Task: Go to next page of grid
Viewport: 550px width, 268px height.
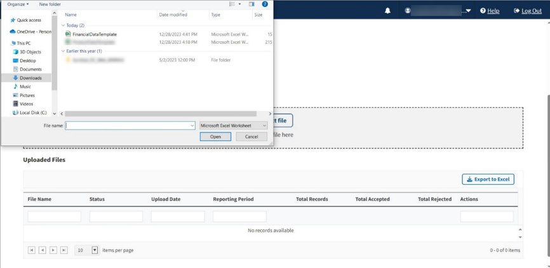Action: click(x=53, y=250)
